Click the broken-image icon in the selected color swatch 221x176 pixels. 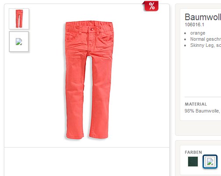(x=210, y=162)
